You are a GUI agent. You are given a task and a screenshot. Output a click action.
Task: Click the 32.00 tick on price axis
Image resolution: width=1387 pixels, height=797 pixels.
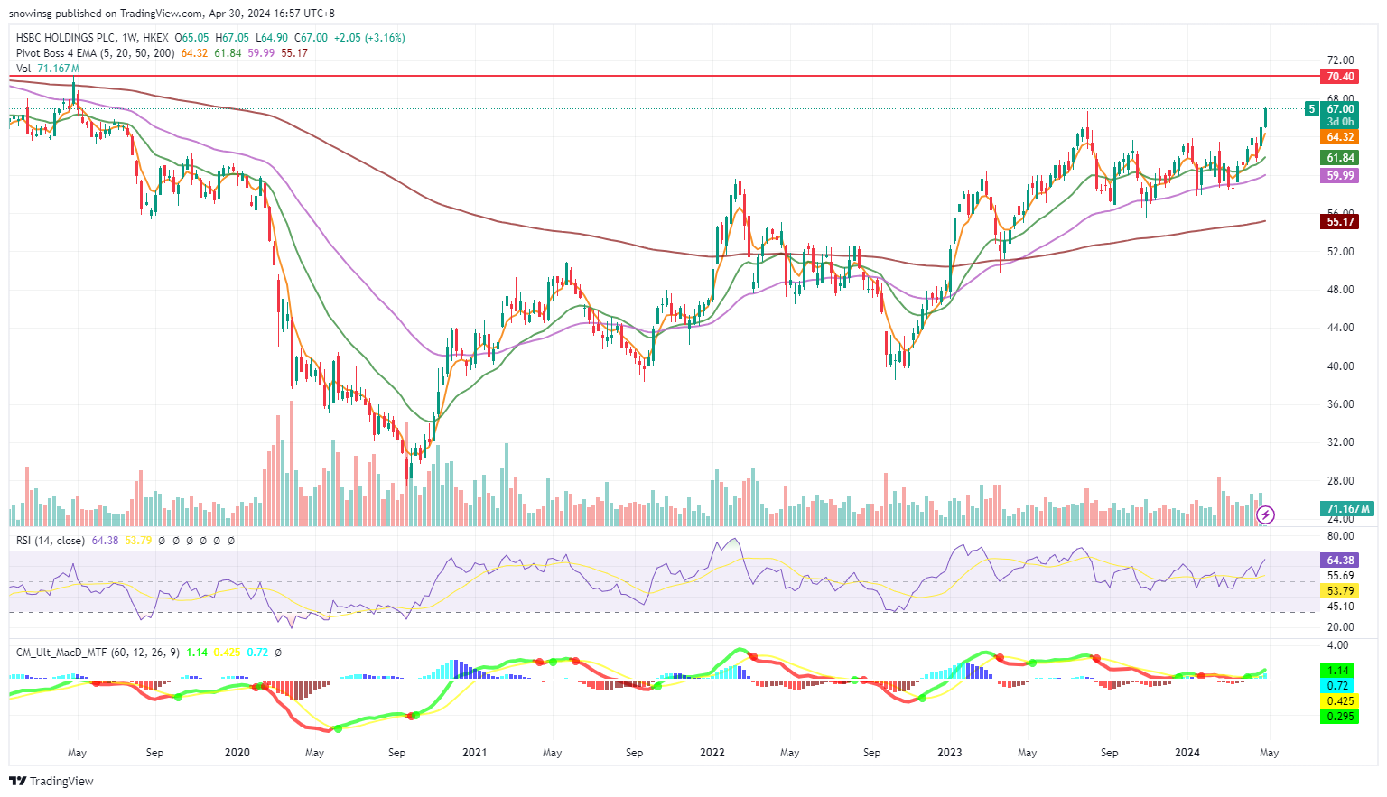click(x=1340, y=442)
